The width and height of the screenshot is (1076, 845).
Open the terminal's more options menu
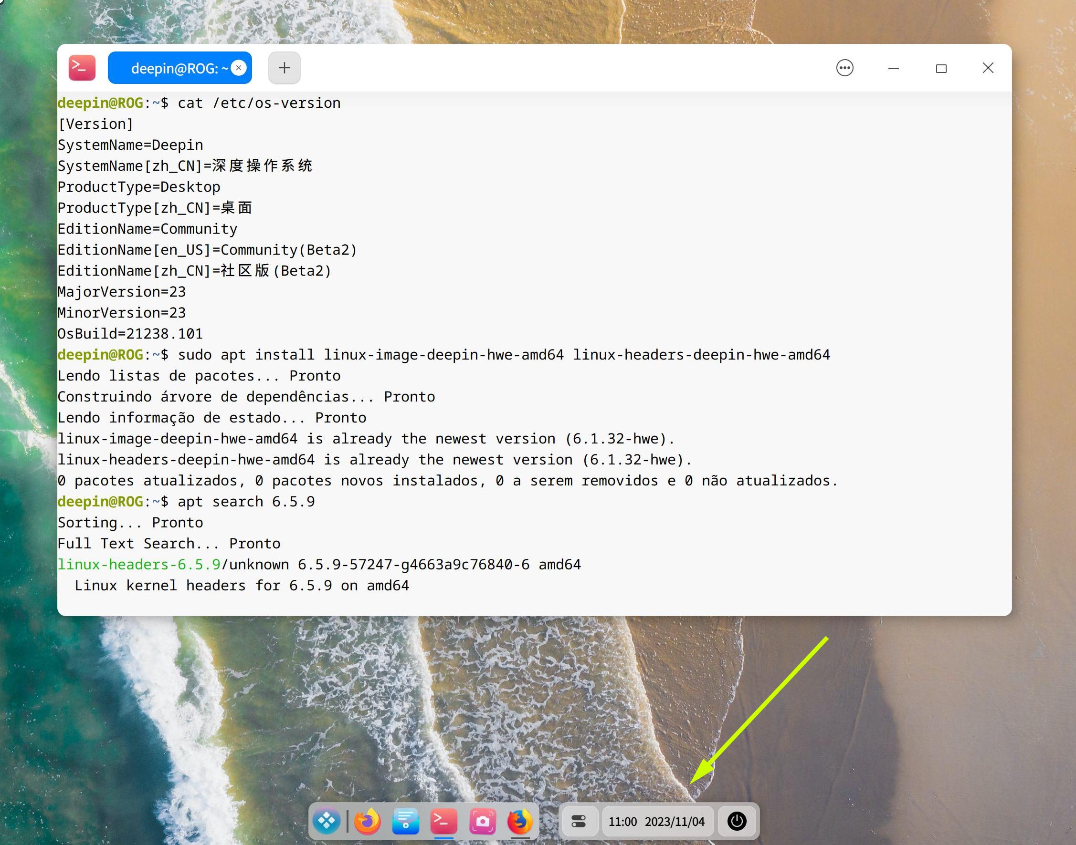844,68
